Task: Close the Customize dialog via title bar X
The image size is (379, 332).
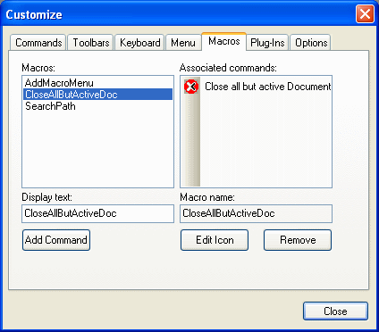Action: click(x=365, y=14)
